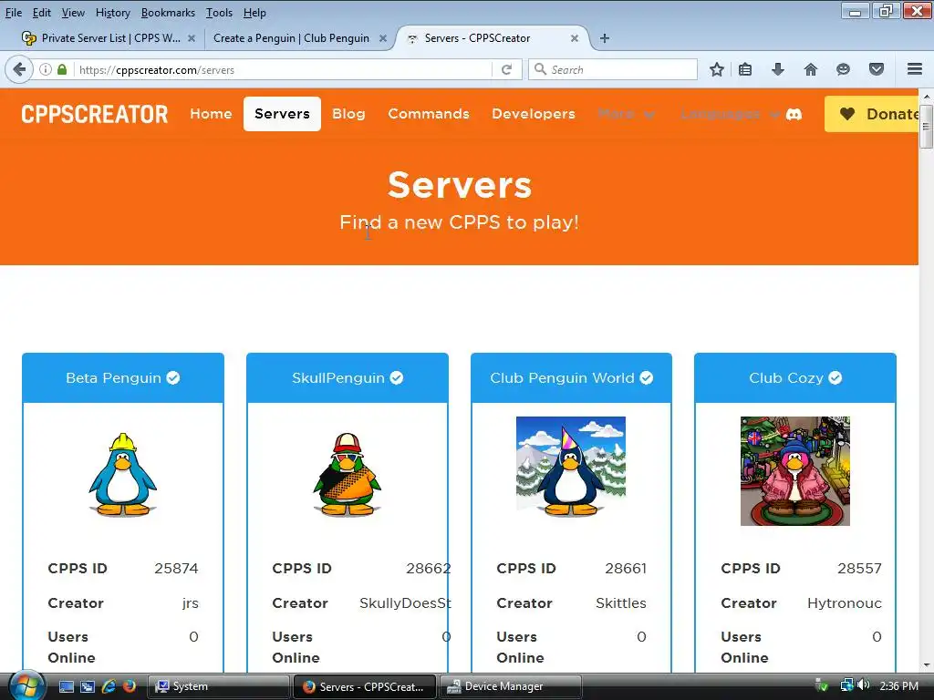Image resolution: width=934 pixels, height=700 pixels.
Task: Click the Show Desktop quick launch icon
Action: pyautogui.click(x=66, y=686)
